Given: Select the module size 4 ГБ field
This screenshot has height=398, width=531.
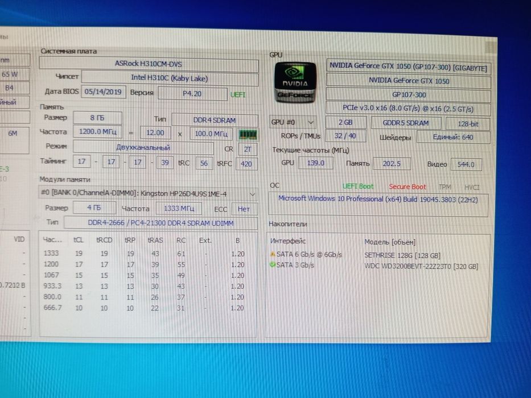Looking at the screenshot, I should click(94, 208).
